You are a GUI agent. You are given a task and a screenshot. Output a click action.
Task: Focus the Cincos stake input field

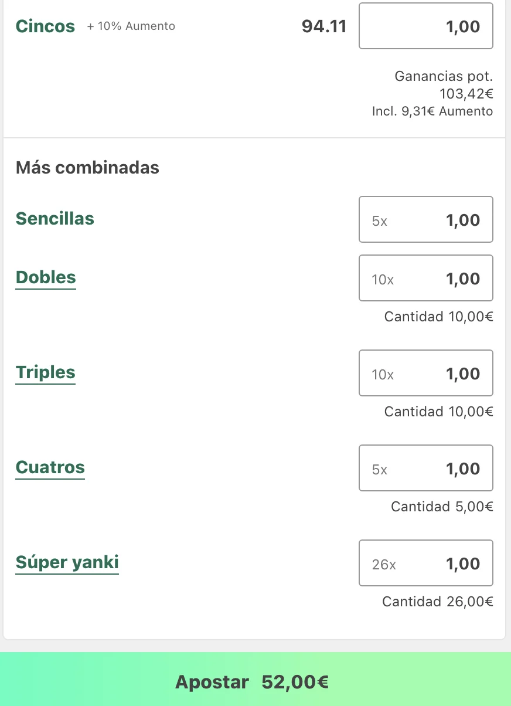pyautogui.click(x=425, y=26)
